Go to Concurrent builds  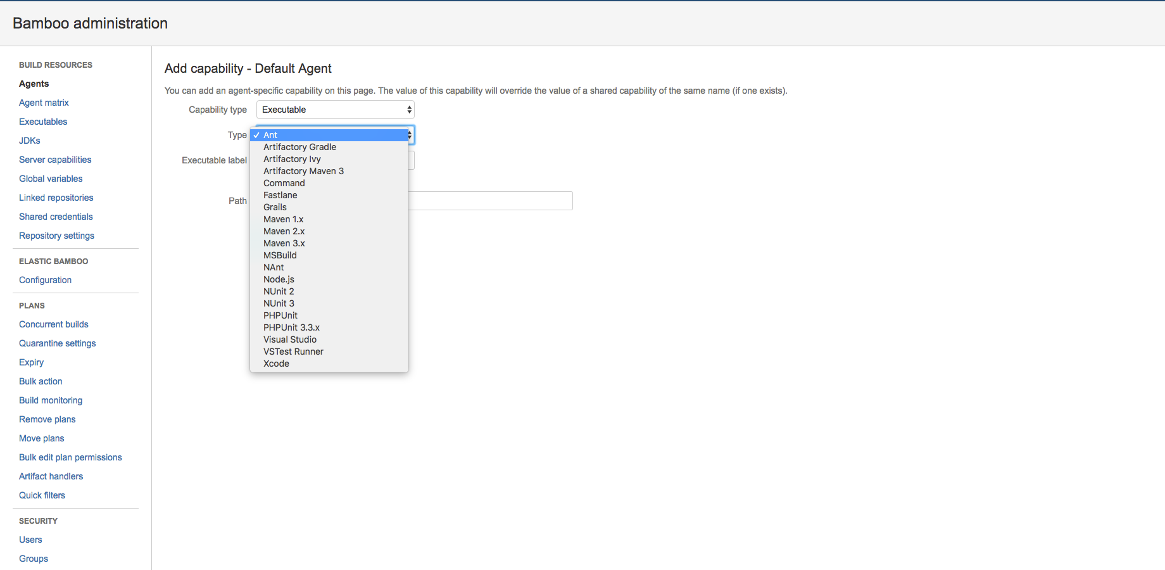pyautogui.click(x=54, y=324)
